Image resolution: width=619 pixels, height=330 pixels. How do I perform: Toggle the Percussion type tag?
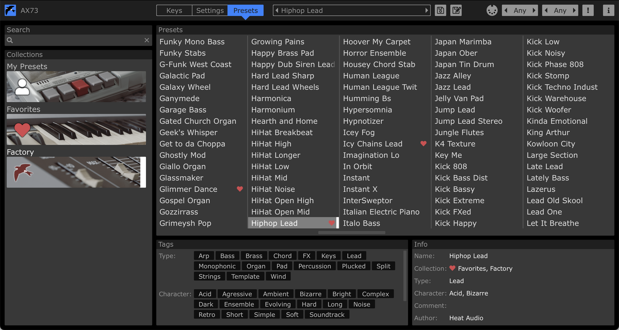click(315, 266)
